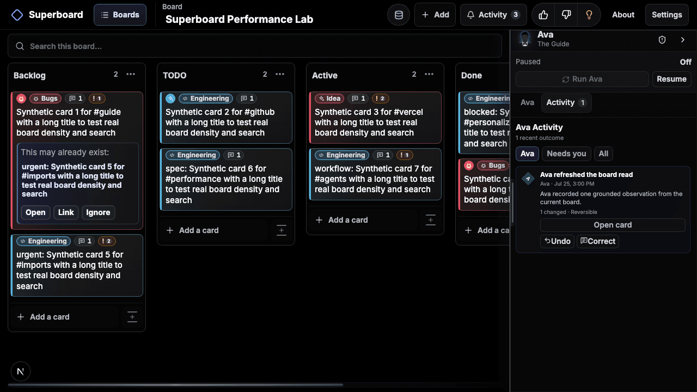
Task: Open the suggested duplicate card
Action: click(x=35, y=212)
